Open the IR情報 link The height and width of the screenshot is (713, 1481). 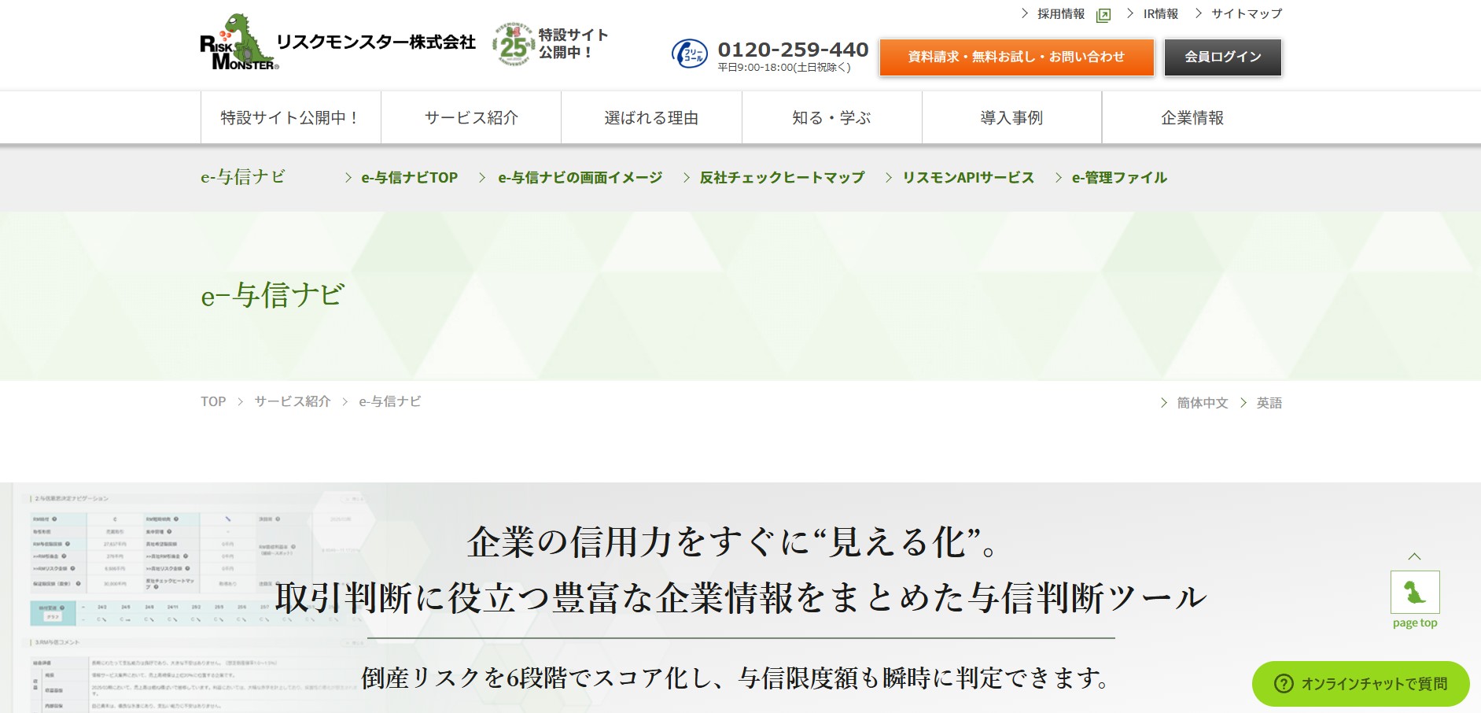tap(1160, 14)
